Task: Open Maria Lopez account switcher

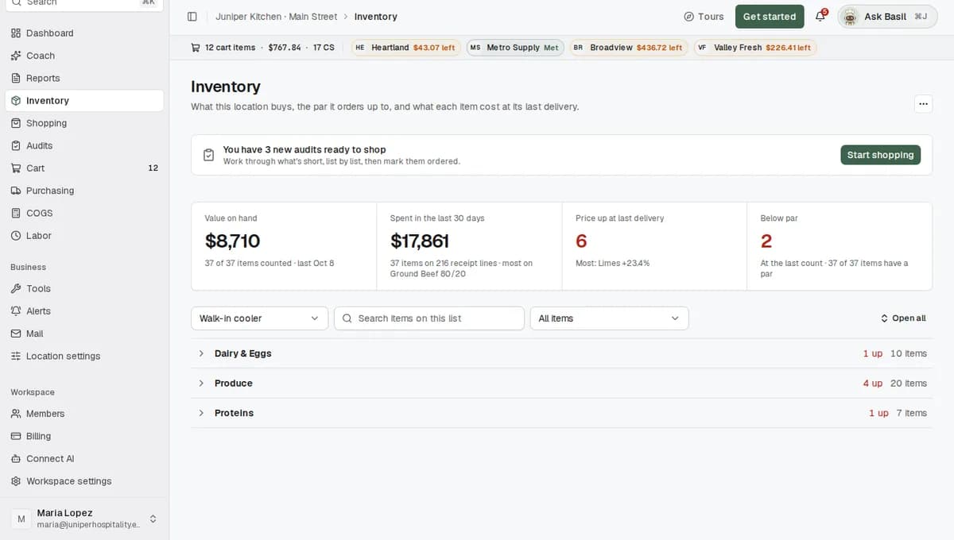Action: click(84, 519)
